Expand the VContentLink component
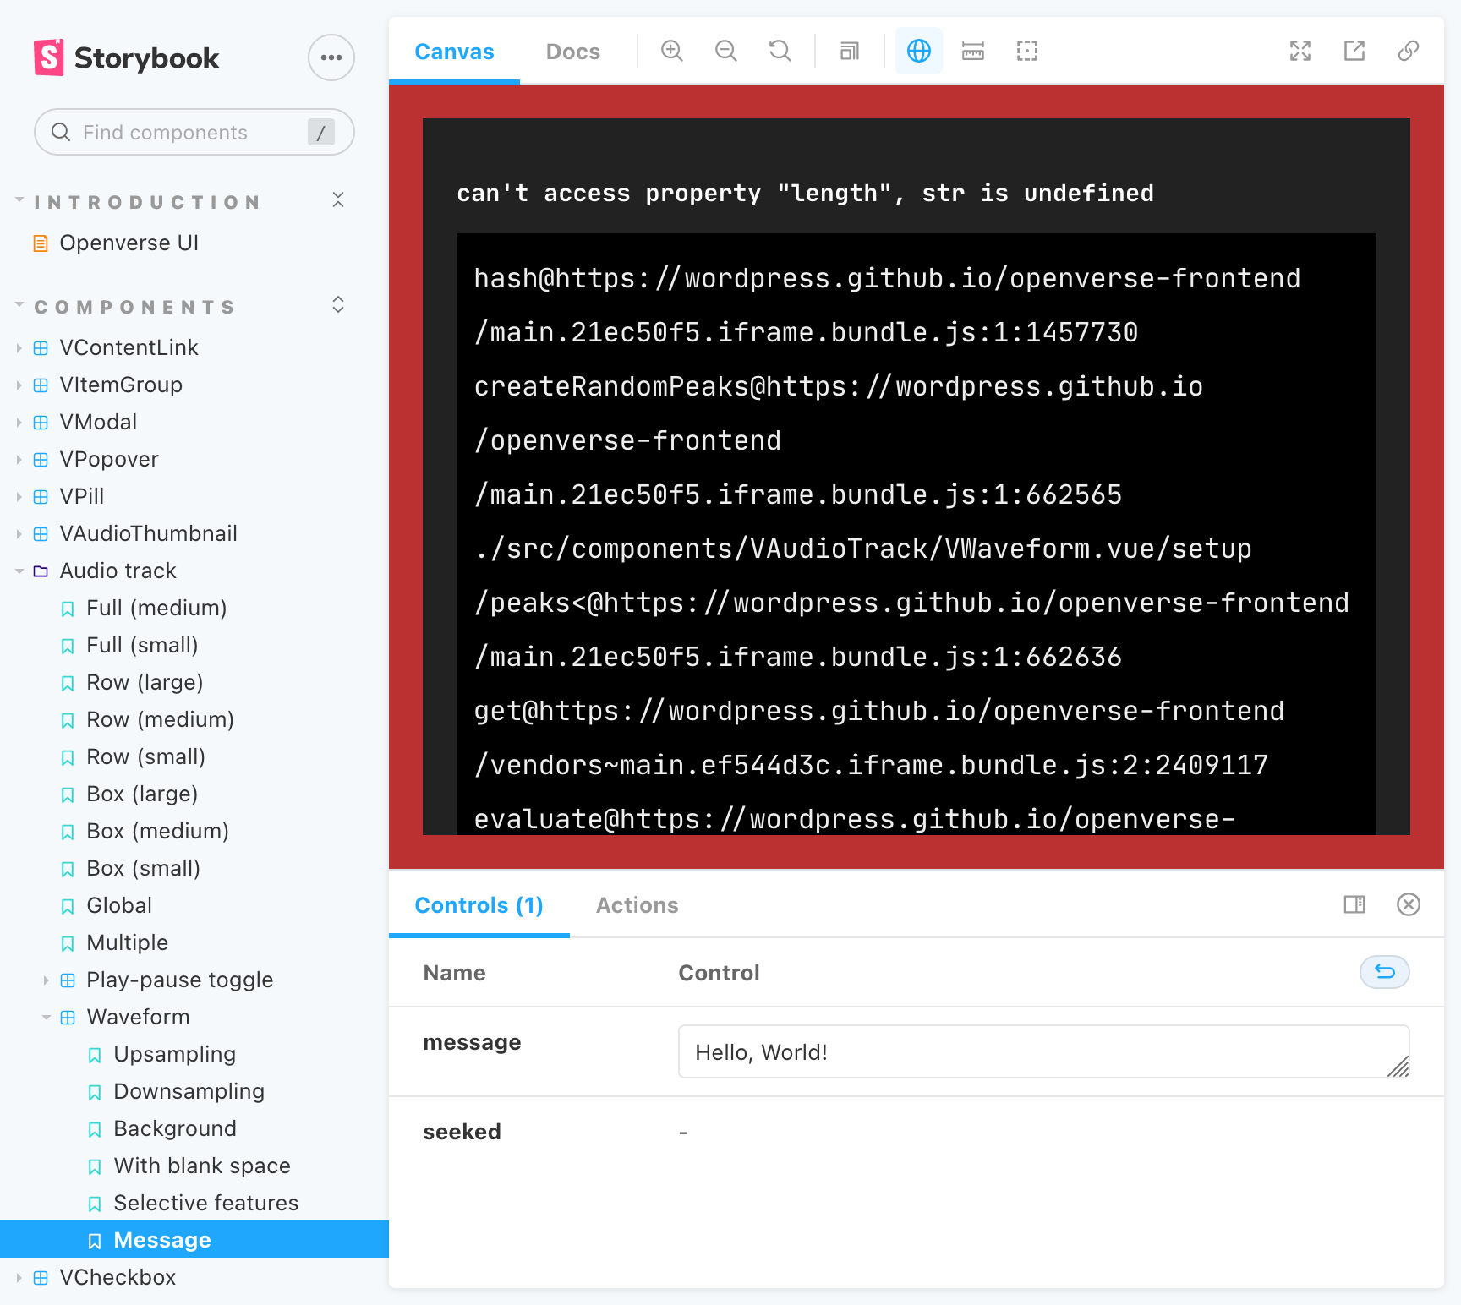The width and height of the screenshot is (1461, 1305). pyautogui.click(x=129, y=347)
